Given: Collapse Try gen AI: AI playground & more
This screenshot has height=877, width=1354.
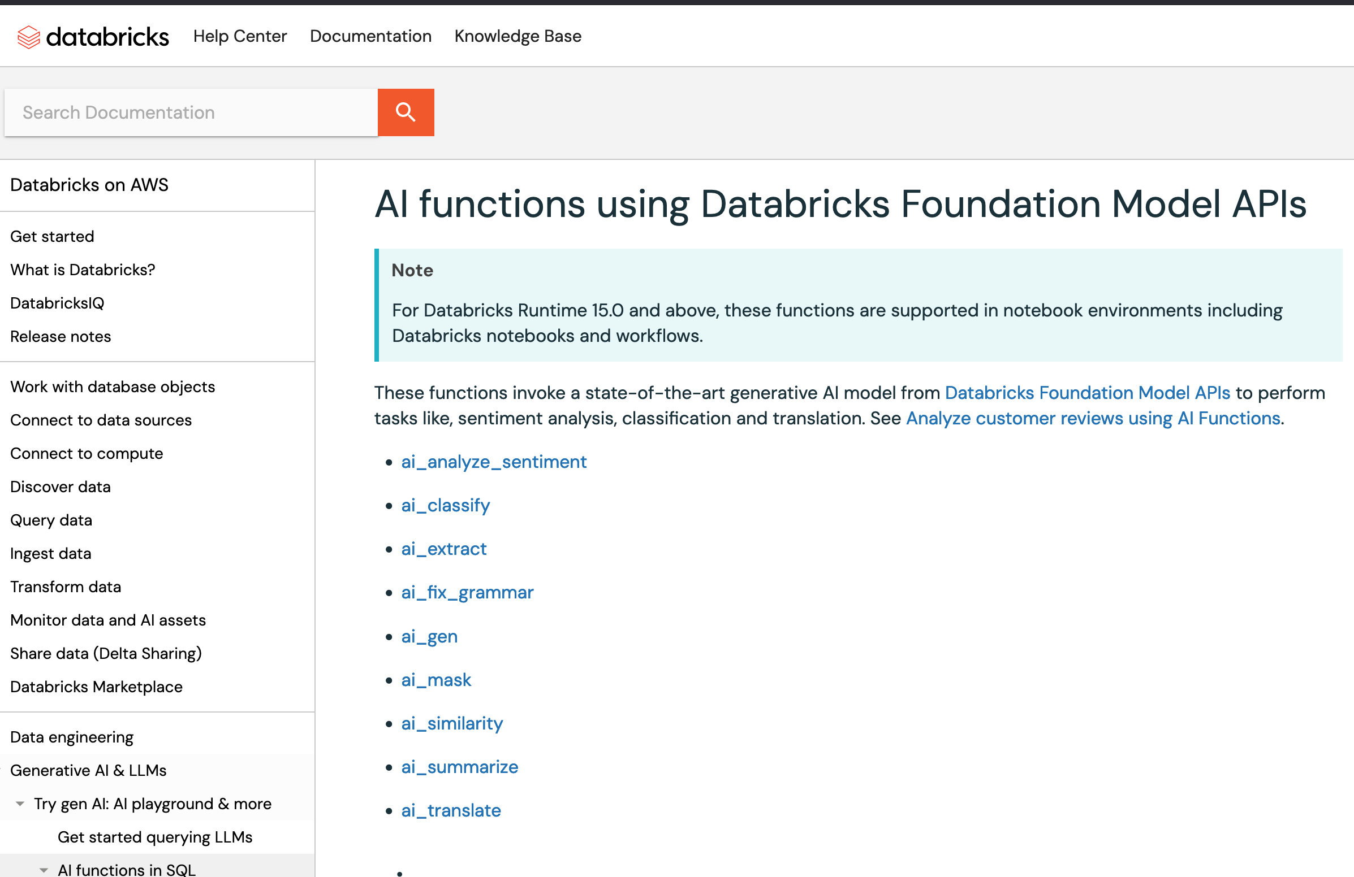Looking at the screenshot, I should point(20,804).
